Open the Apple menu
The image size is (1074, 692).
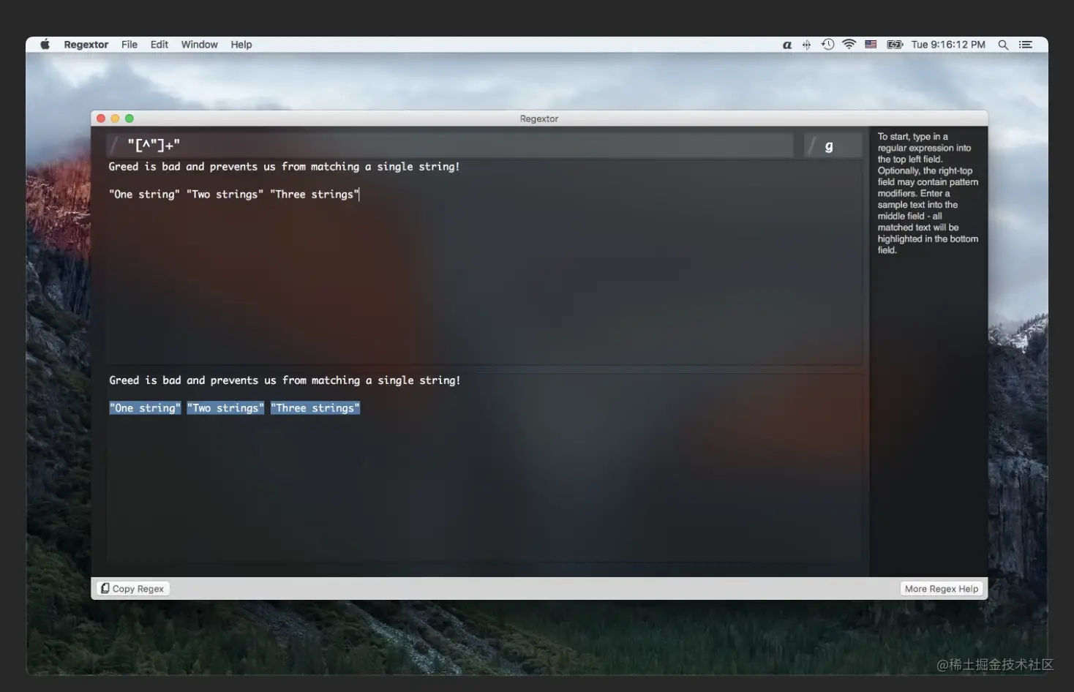coord(45,45)
